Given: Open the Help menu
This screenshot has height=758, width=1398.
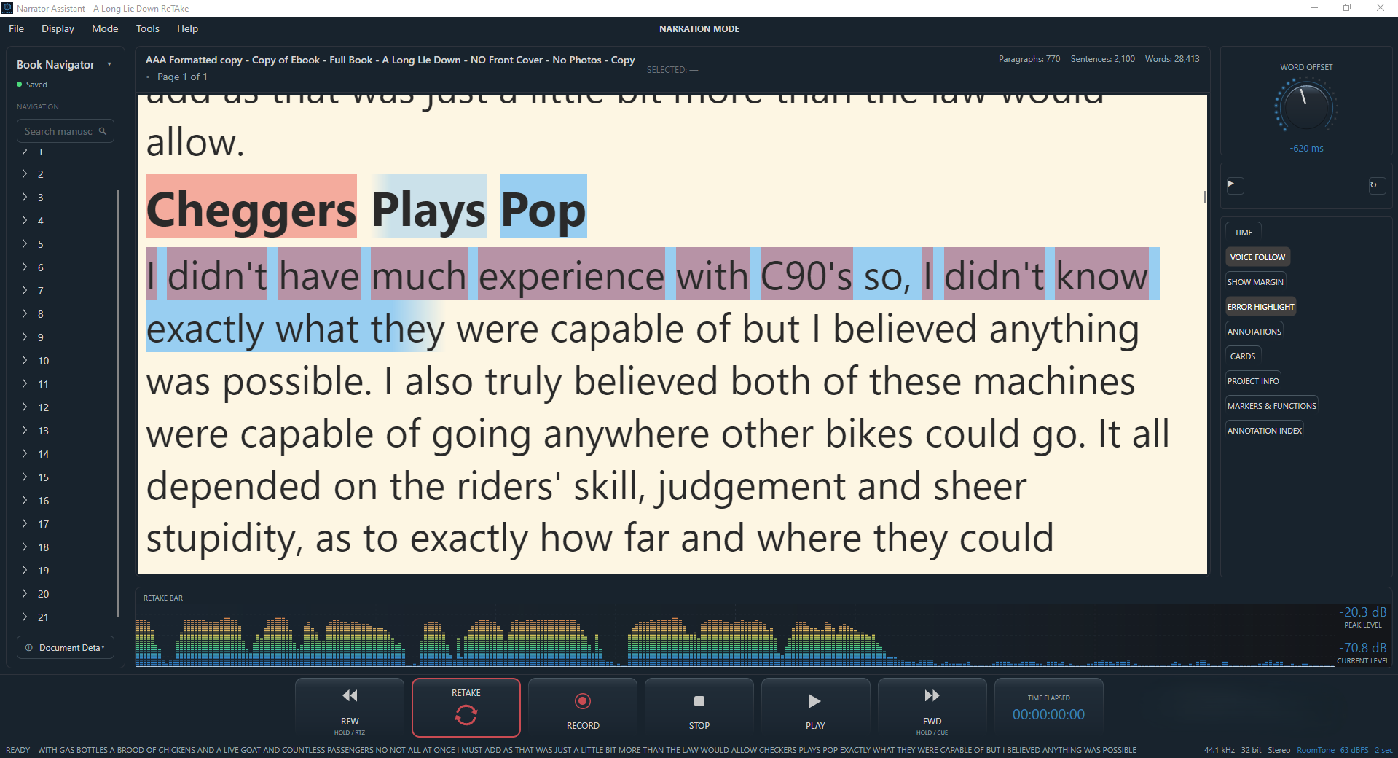Looking at the screenshot, I should [x=187, y=28].
